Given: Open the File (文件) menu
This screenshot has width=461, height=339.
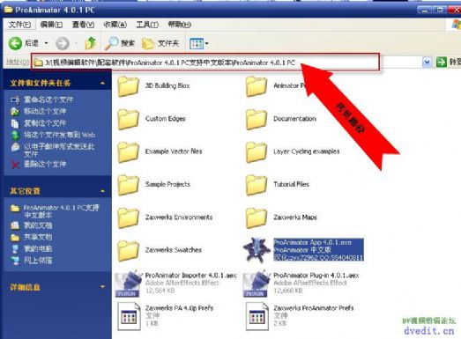Looking at the screenshot, I should 19,25.
